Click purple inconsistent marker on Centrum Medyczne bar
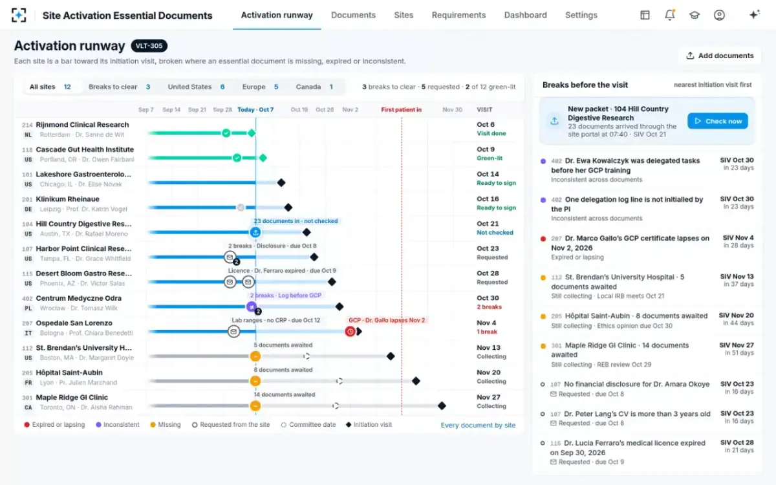Viewport: 776px width, 485px height. 252,307
